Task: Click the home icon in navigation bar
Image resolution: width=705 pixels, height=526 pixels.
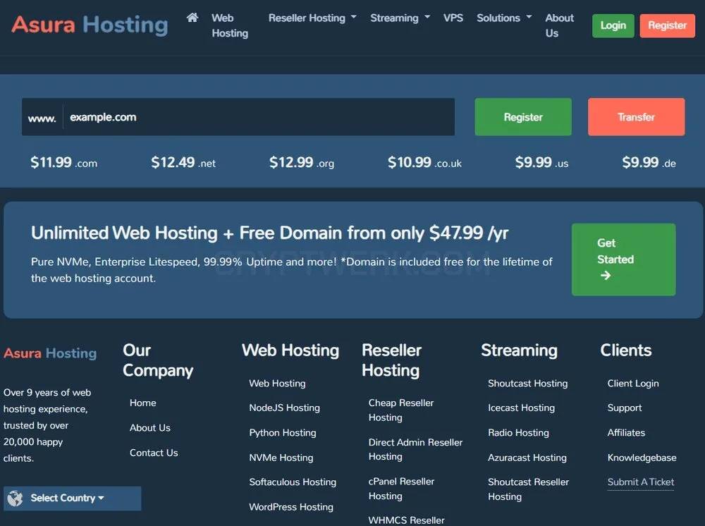Action: 192,18
